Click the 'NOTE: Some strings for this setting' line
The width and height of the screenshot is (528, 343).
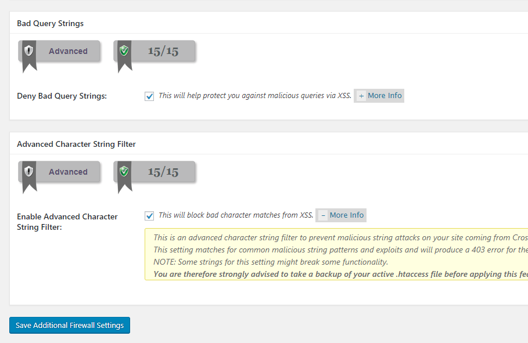[271, 262]
